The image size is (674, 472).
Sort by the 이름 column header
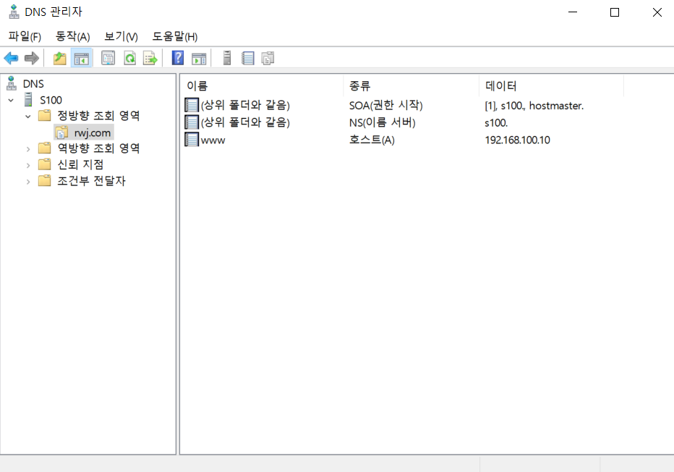(x=262, y=85)
